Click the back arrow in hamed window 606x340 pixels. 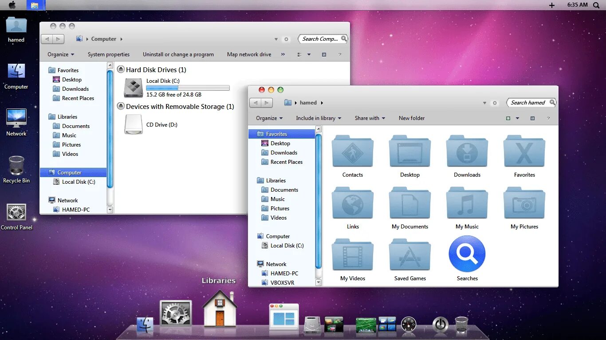[x=255, y=103]
